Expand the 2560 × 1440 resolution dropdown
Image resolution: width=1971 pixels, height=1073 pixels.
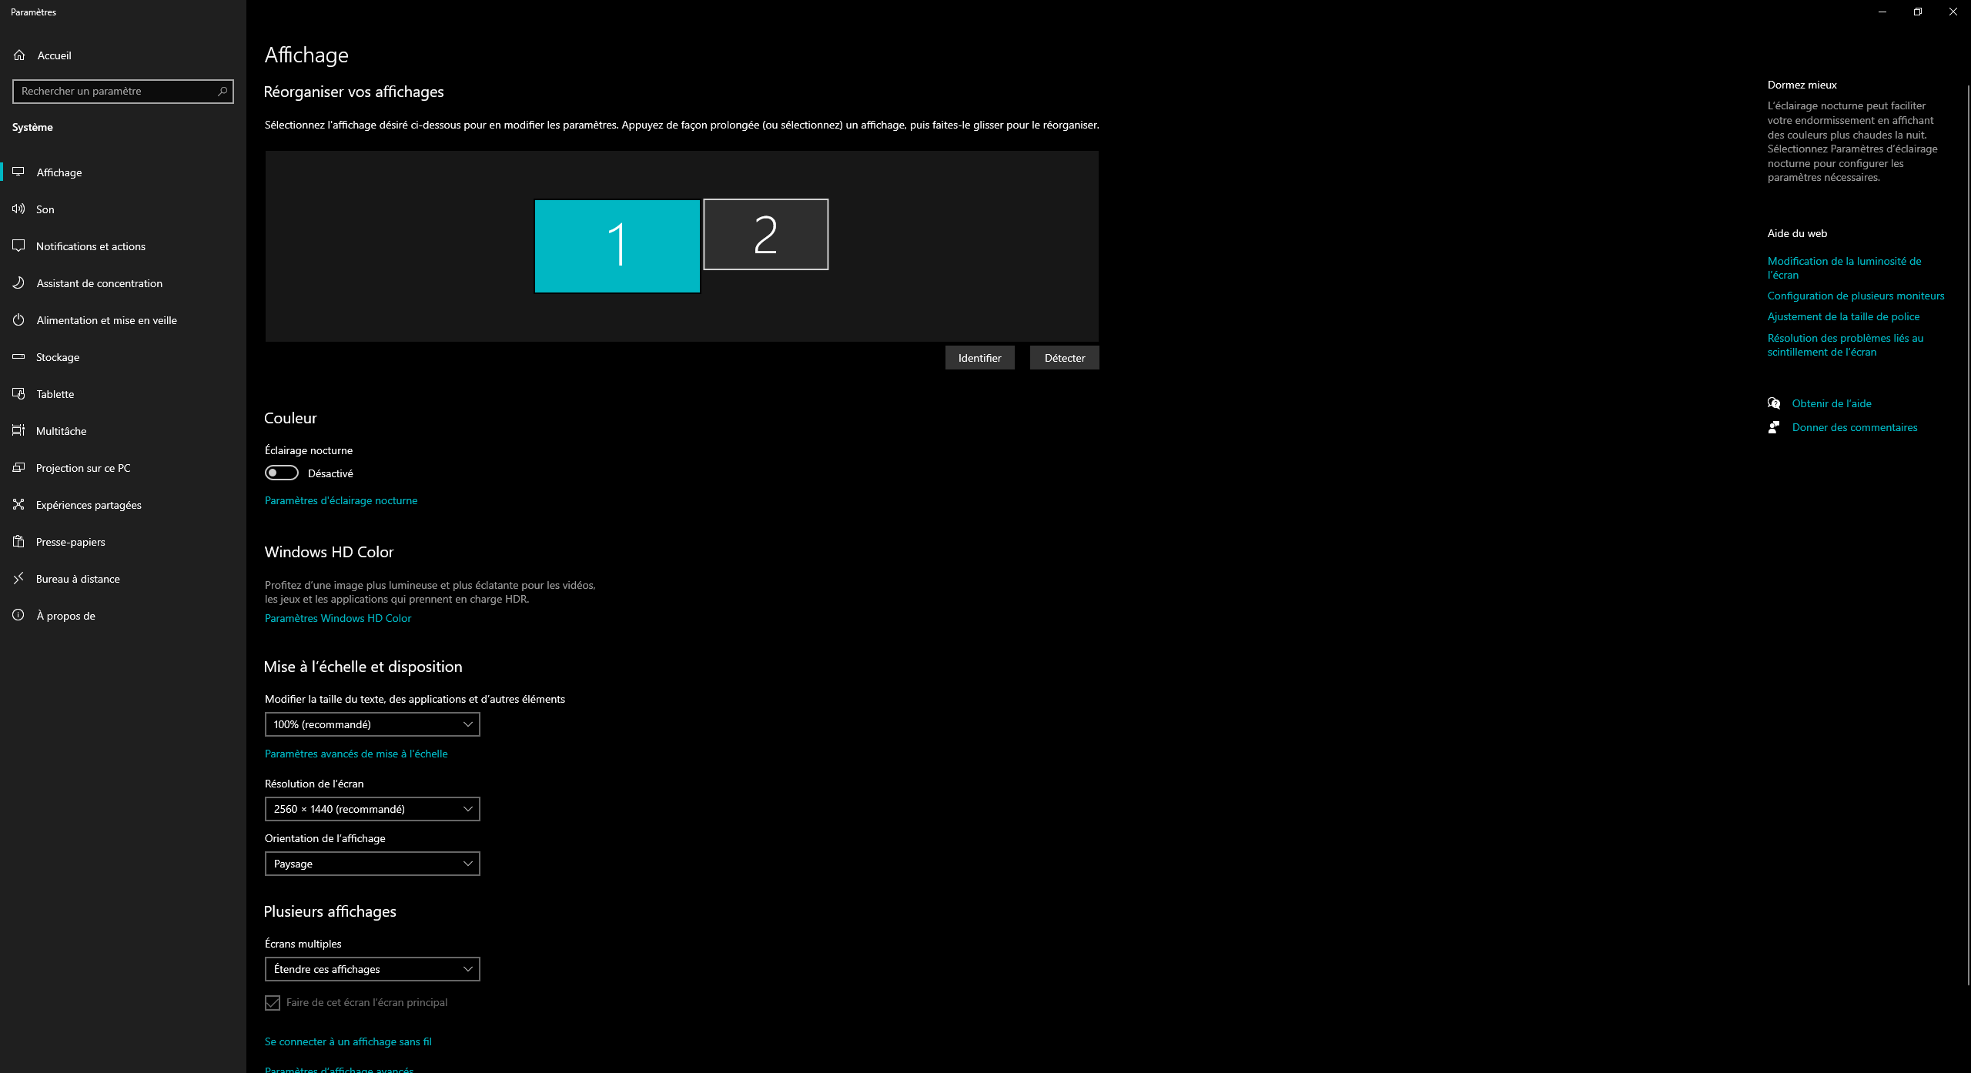[372, 809]
